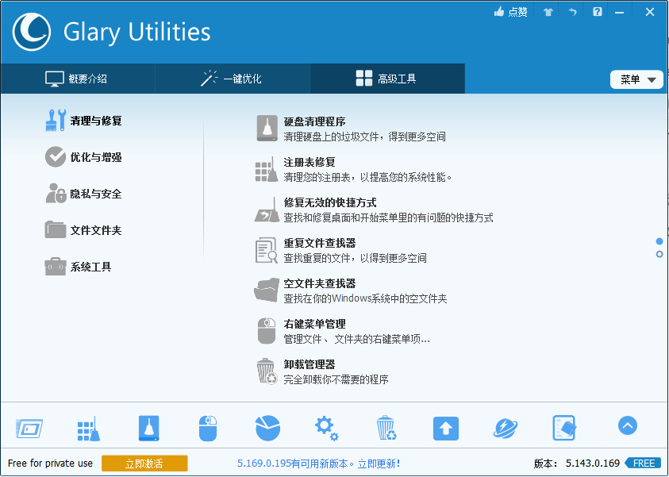Show the 隐私与安全 category

(83, 194)
